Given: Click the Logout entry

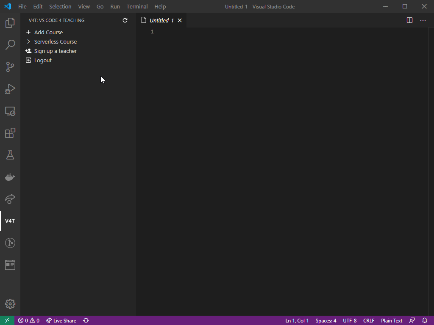Looking at the screenshot, I should (x=43, y=60).
